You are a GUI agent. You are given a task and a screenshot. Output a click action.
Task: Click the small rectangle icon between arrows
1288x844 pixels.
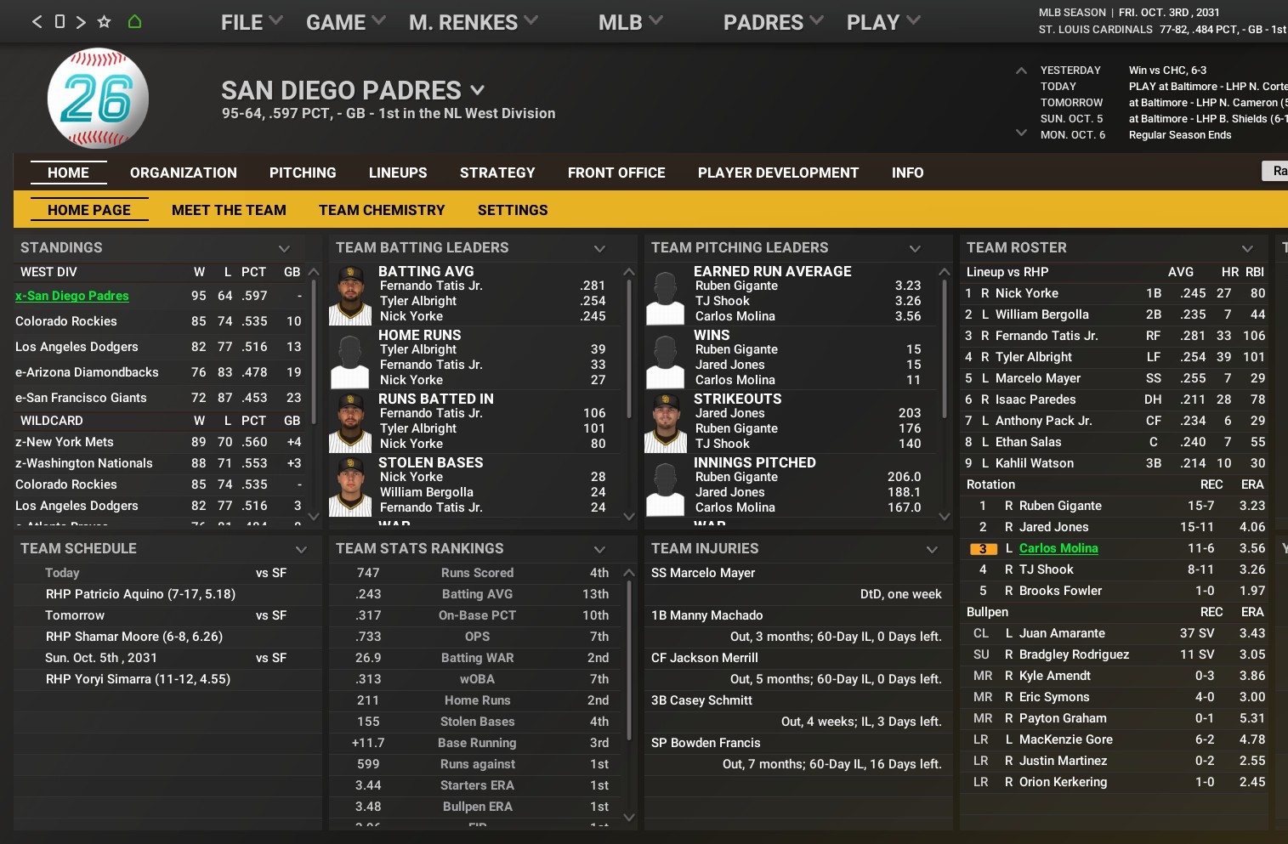[x=60, y=22]
